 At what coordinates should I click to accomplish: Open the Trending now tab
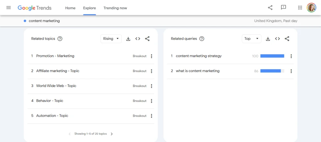tap(115, 8)
